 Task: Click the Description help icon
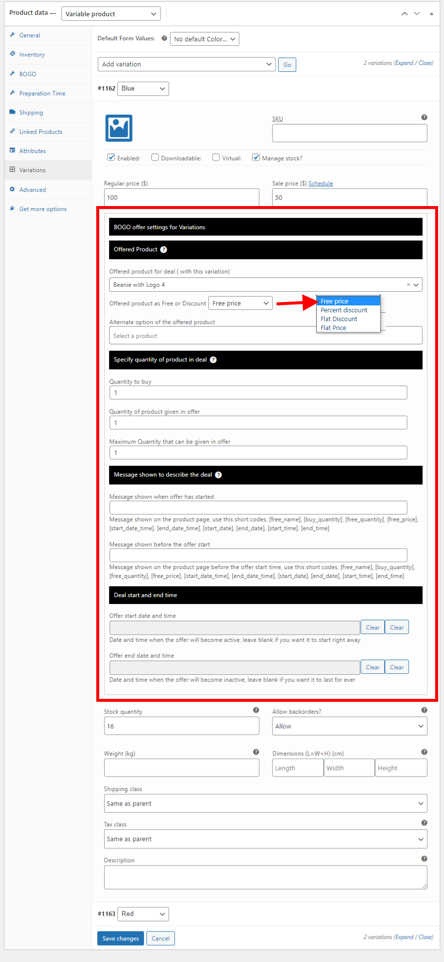click(424, 859)
